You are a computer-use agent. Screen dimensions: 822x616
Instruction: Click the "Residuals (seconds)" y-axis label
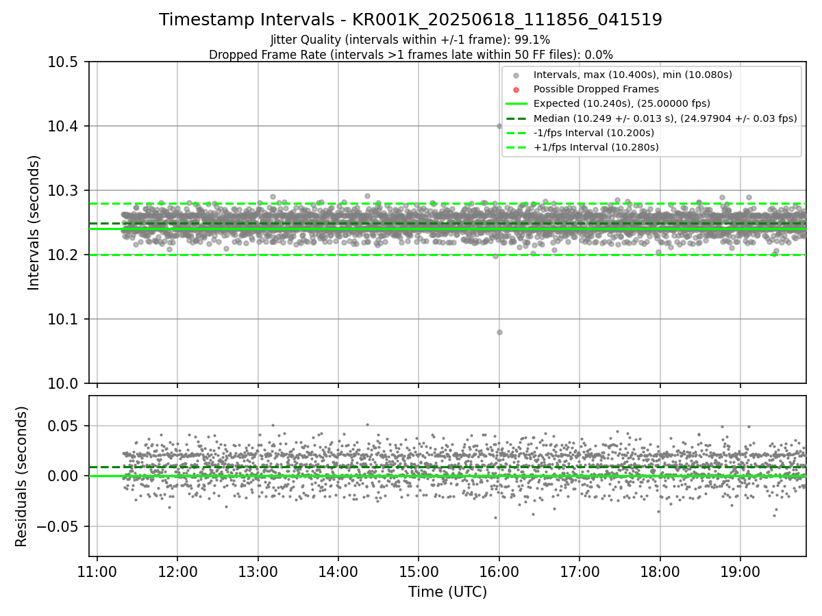(22, 476)
